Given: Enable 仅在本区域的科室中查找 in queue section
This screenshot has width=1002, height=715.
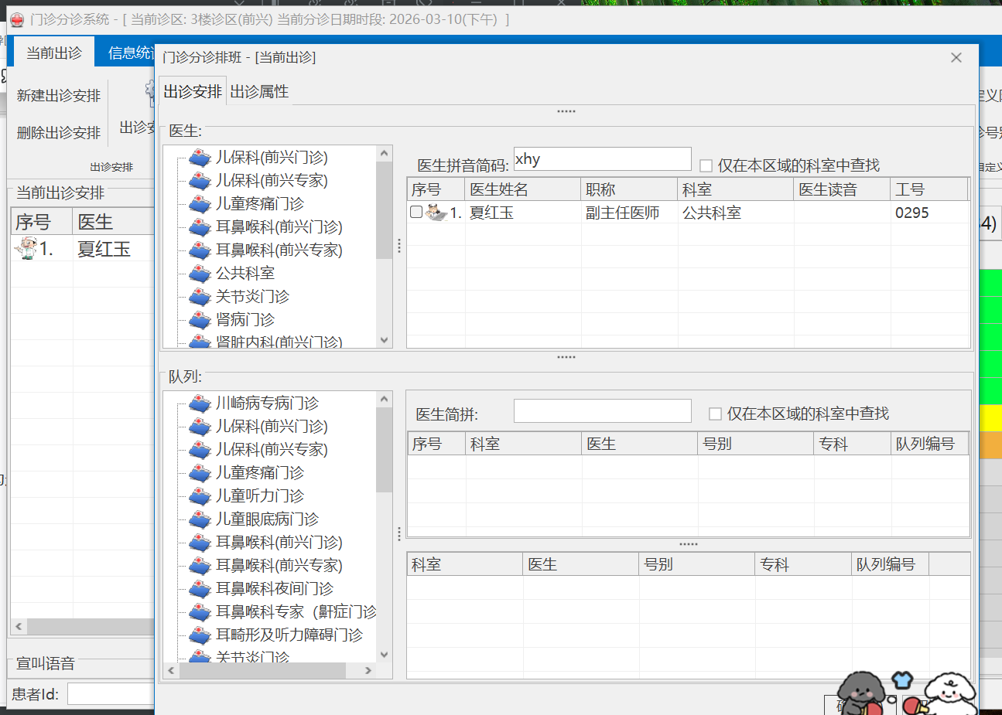Looking at the screenshot, I should (715, 414).
